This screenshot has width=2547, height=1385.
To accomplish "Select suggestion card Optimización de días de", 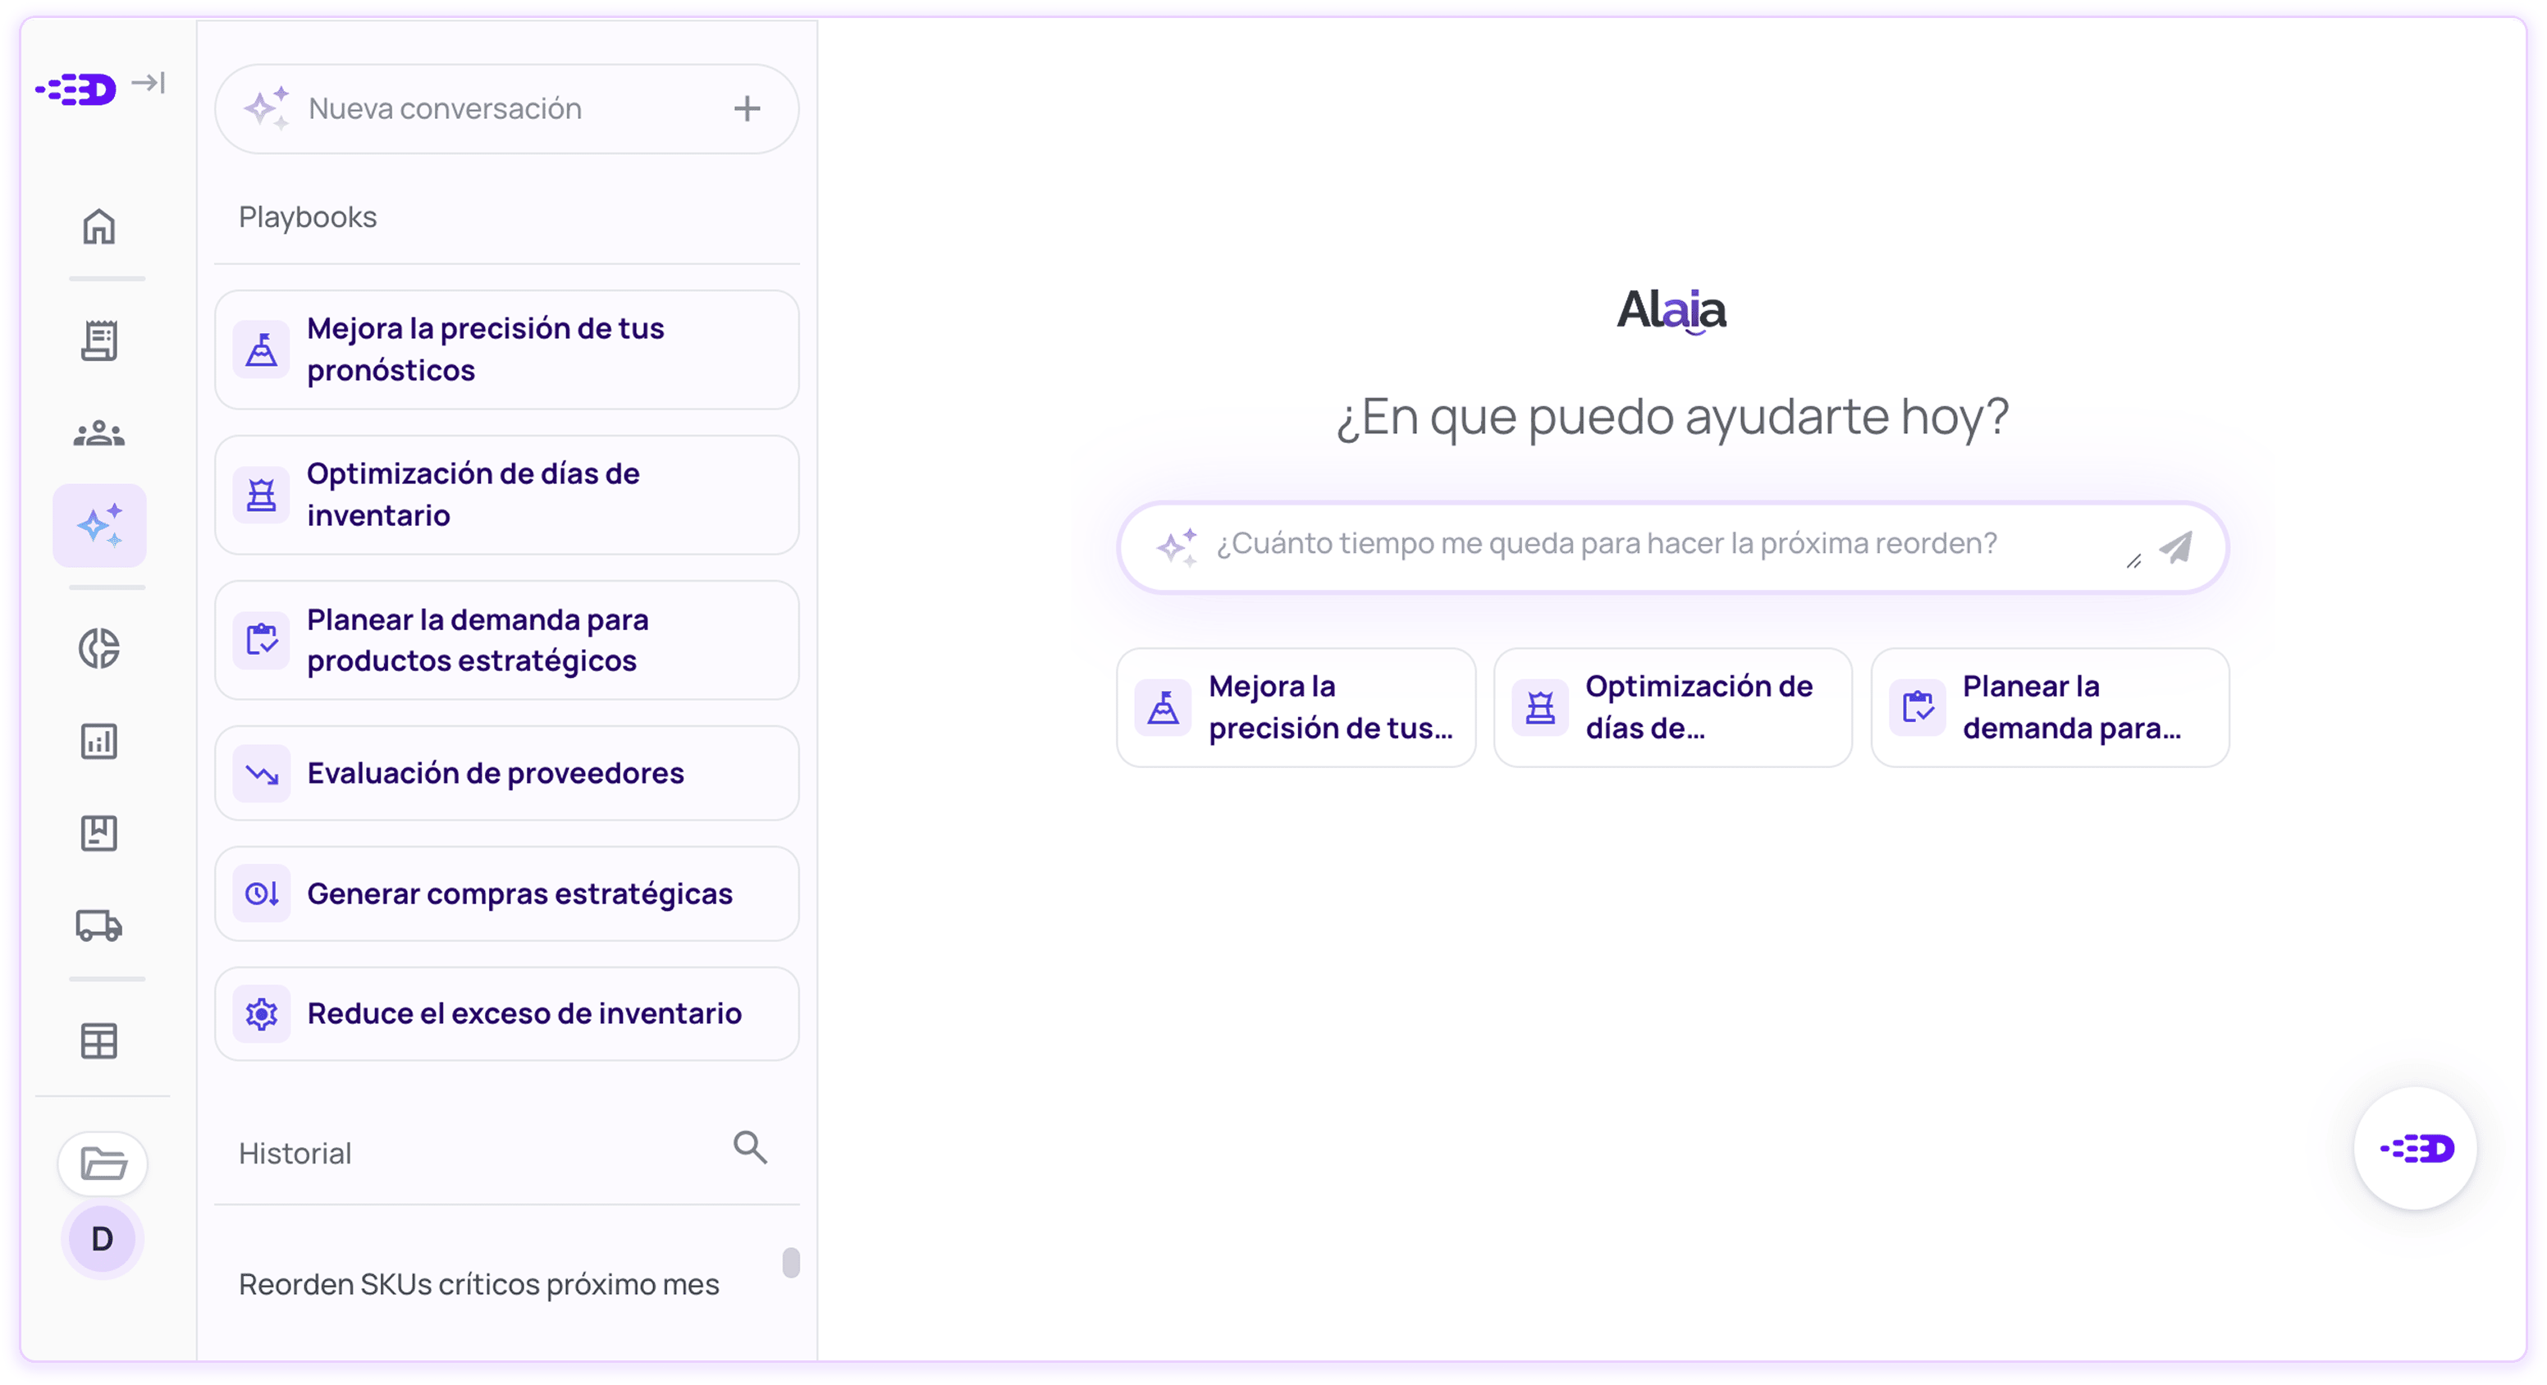I will click(1673, 708).
